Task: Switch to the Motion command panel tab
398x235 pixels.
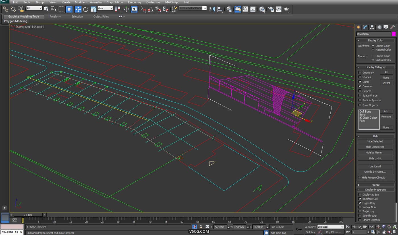Action: tap(379, 27)
